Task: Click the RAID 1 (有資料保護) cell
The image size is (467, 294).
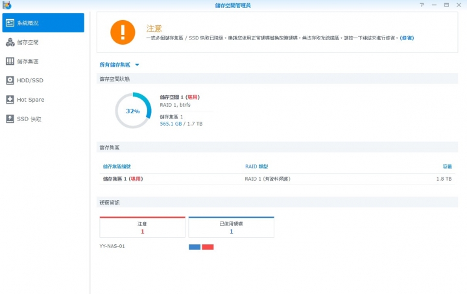Action: pyautogui.click(x=267, y=179)
